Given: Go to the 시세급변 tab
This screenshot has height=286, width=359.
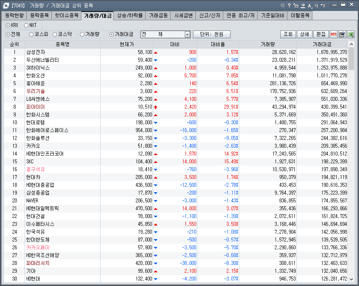Looking at the screenshot, I should tap(183, 16).
